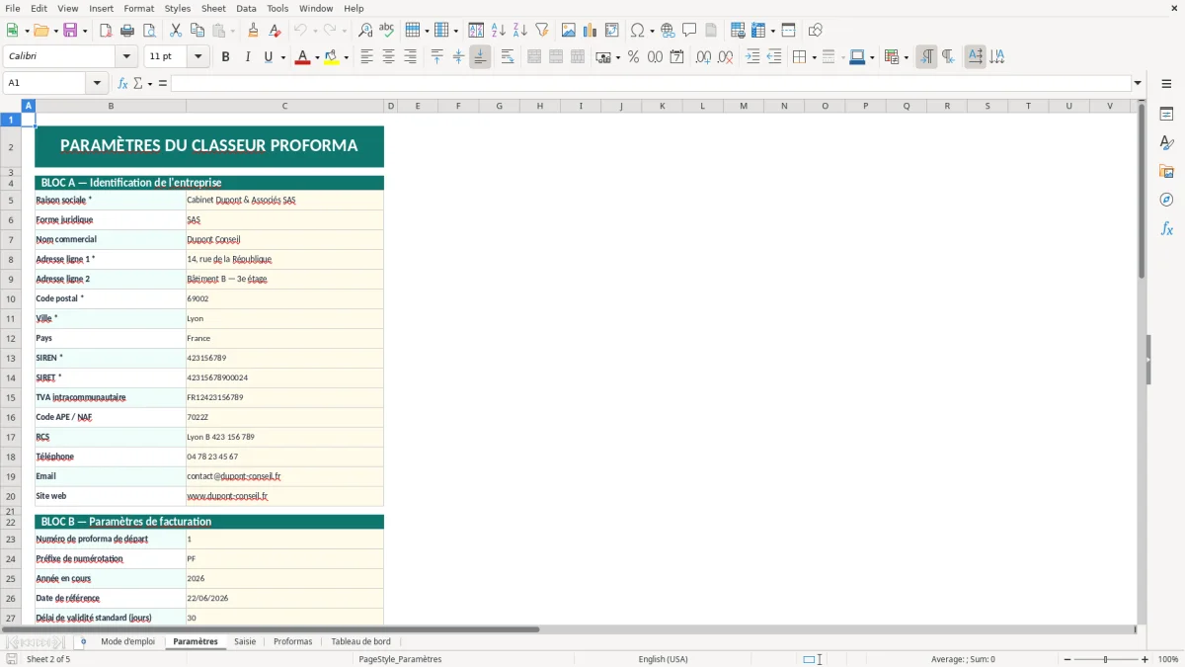Click the zoom slider handle
This screenshot has height=667, width=1185.
point(1106,659)
